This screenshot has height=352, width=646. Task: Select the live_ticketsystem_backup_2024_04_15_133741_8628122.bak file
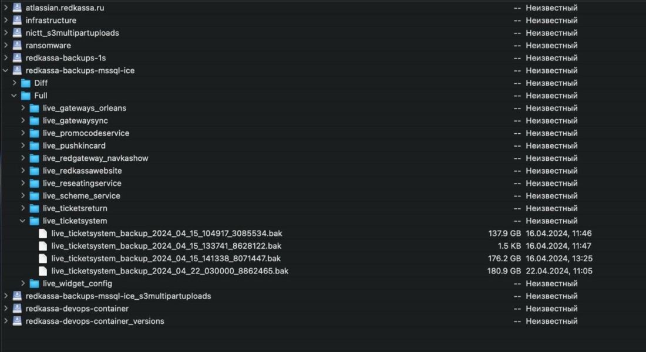166,246
